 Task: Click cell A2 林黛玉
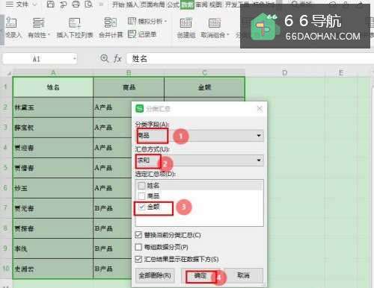pos(53,107)
